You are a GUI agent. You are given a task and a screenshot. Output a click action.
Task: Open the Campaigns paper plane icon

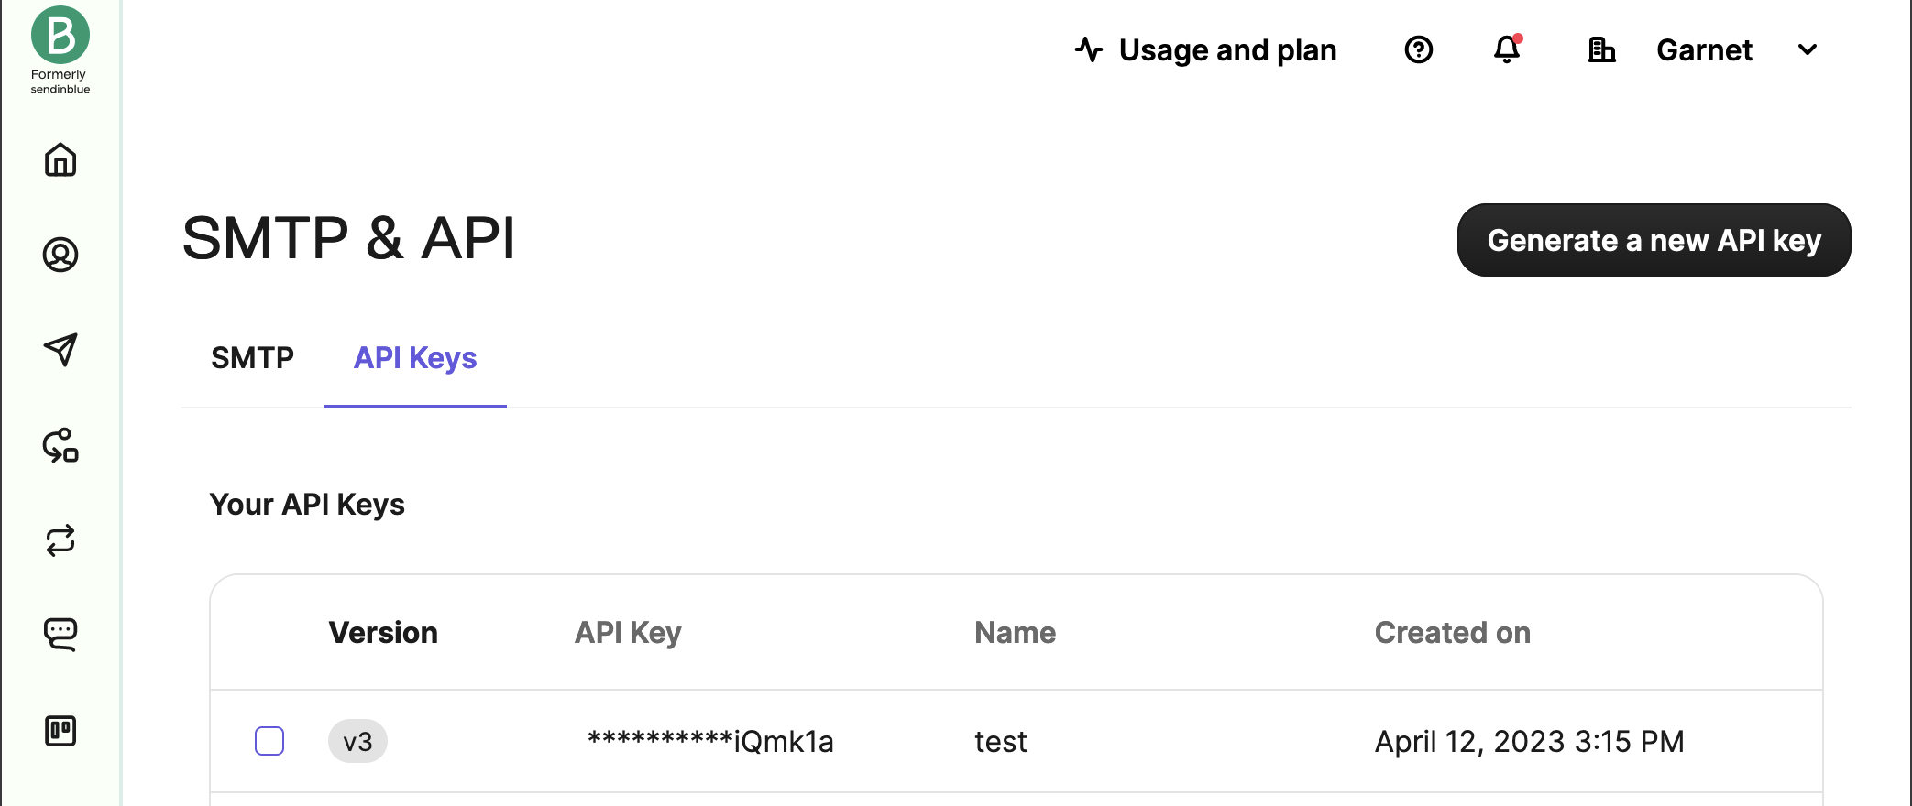click(60, 352)
